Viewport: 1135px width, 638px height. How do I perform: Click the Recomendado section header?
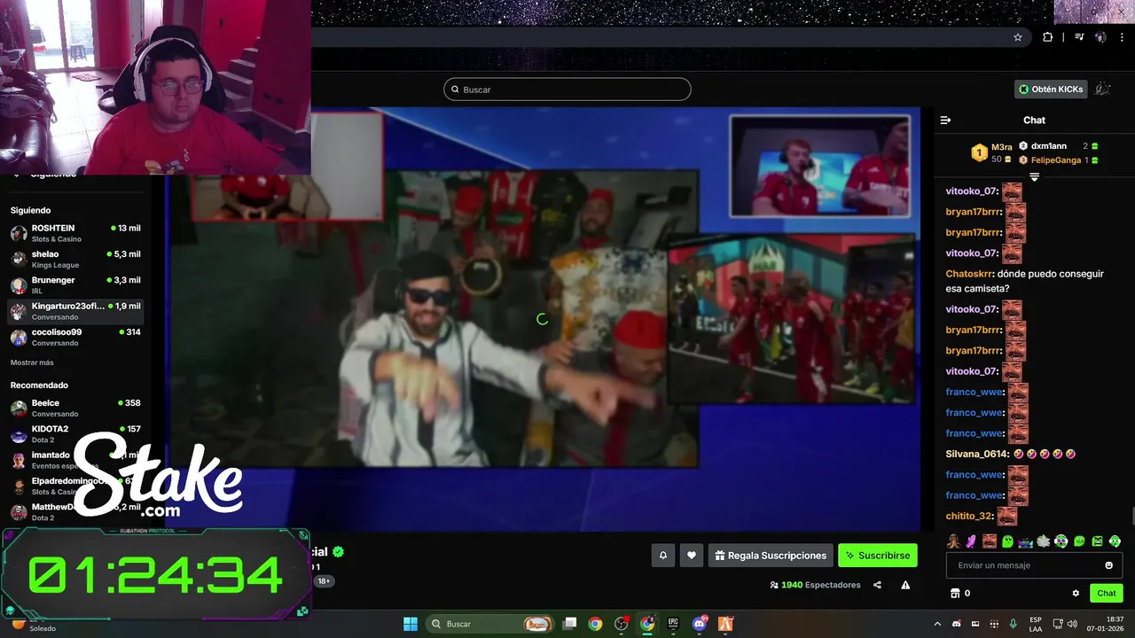[39, 385]
